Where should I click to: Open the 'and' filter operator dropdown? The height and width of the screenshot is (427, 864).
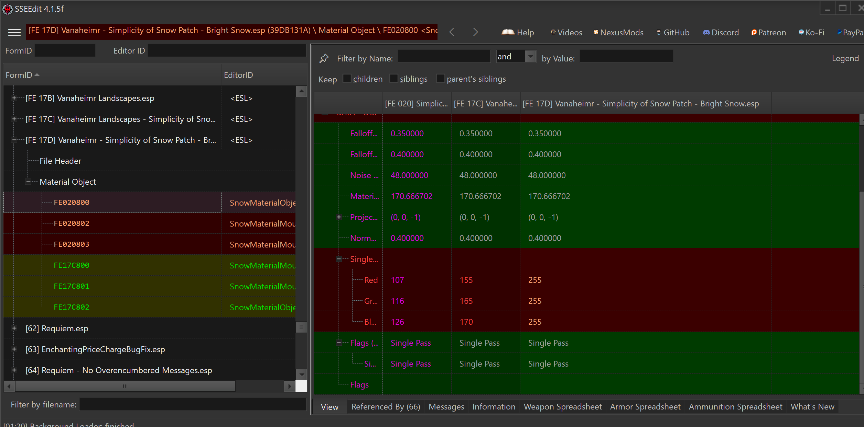click(530, 57)
